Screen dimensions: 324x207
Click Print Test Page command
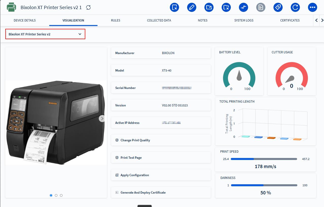(161, 158)
